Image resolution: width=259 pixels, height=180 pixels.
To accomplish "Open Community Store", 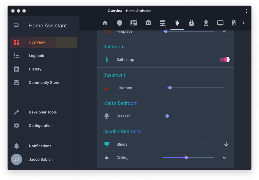I will [x=43, y=82].
